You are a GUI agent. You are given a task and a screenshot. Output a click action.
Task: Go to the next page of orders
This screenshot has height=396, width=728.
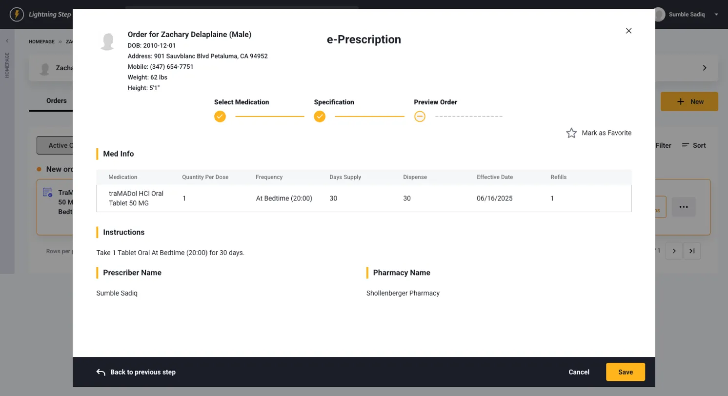pyautogui.click(x=674, y=251)
